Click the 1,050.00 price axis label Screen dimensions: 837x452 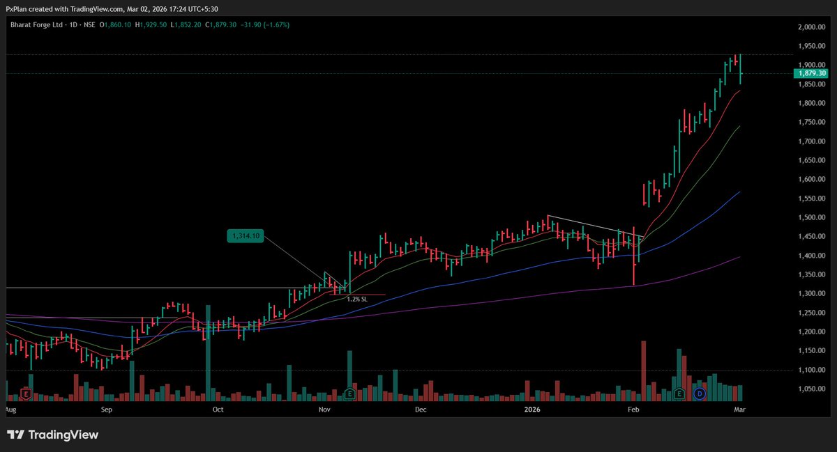(812, 389)
